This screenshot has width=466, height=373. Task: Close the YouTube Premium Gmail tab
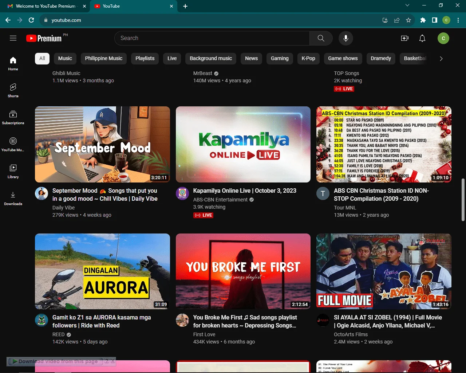point(84,6)
